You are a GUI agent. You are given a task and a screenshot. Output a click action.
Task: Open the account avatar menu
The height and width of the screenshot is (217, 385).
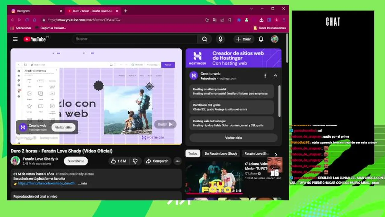pyautogui.click(x=274, y=39)
